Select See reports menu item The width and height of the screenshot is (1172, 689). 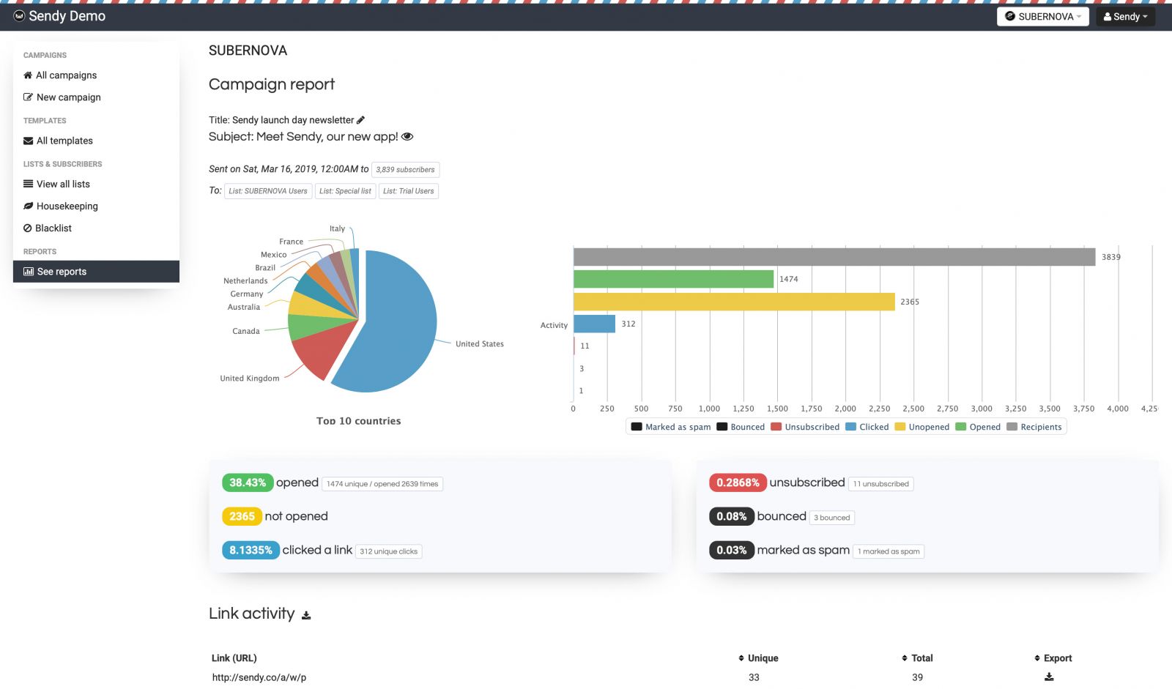coord(96,272)
